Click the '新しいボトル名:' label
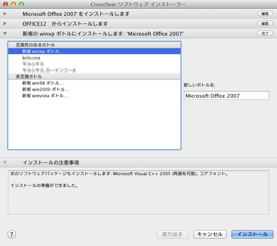This screenshot has width=277, height=246. (x=199, y=85)
